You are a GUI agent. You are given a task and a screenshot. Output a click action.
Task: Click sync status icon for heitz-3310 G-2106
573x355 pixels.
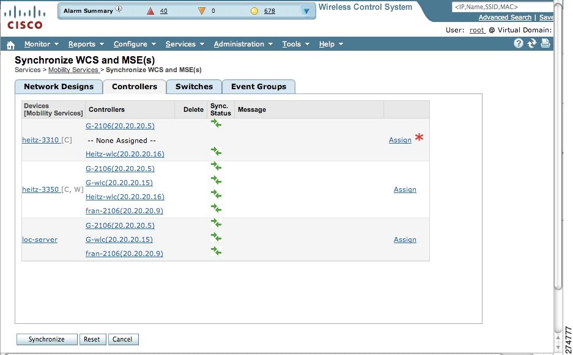tap(216, 124)
